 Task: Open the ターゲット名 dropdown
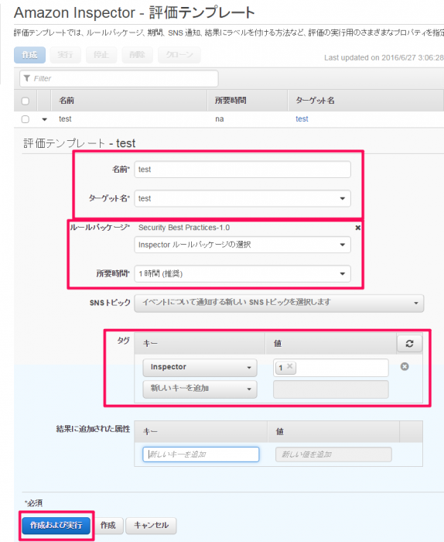[x=242, y=198]
